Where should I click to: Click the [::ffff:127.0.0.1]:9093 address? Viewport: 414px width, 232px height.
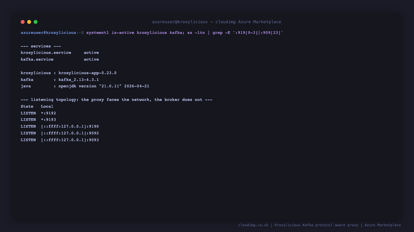[x=70, y=140]
